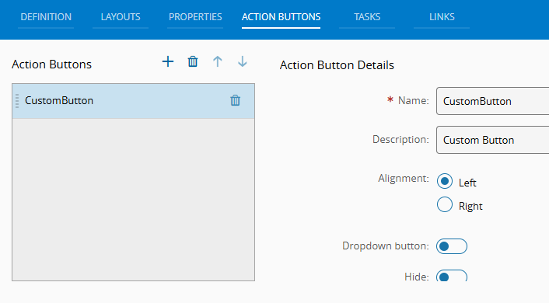Add a new action button
The image size is (549, 303).
click(x=168, y=61)
